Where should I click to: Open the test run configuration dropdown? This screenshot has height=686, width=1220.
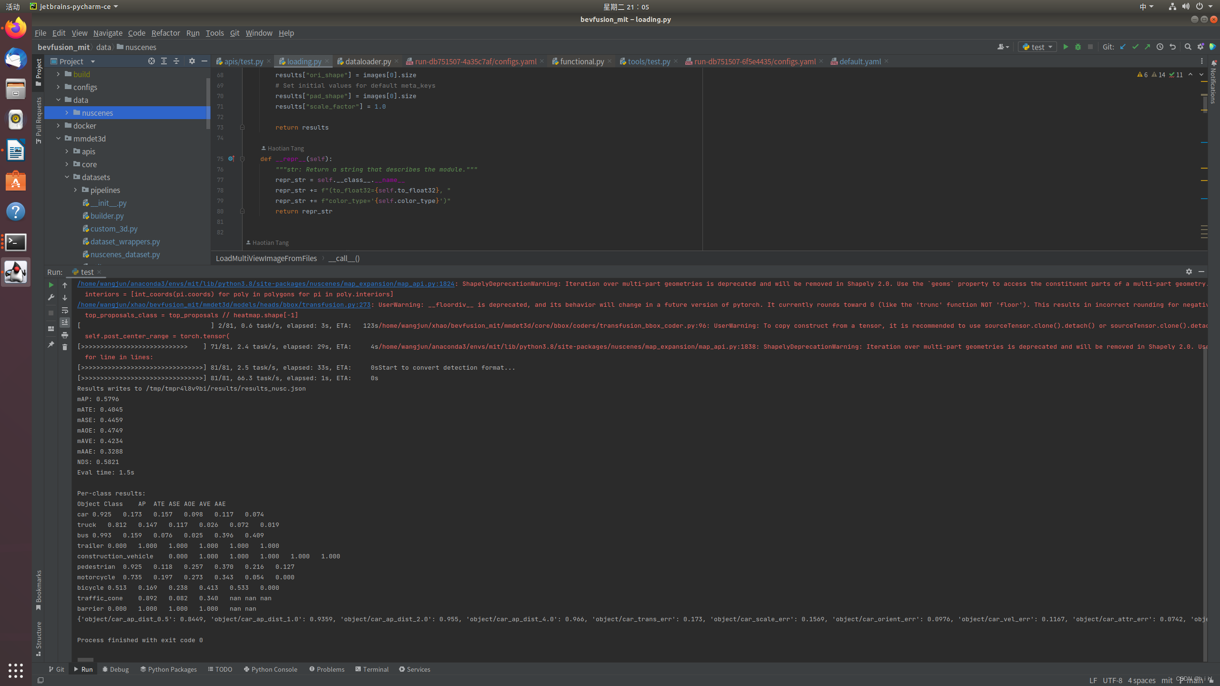1037,47
